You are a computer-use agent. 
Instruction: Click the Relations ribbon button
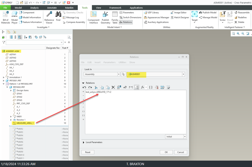(126, 22)
